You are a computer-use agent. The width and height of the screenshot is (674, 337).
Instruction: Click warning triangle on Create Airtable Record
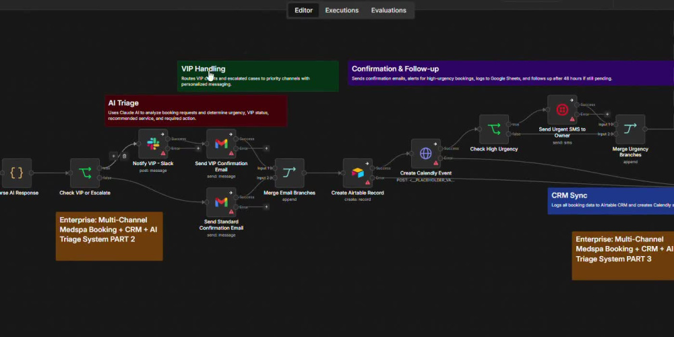(x=368, y=183)
